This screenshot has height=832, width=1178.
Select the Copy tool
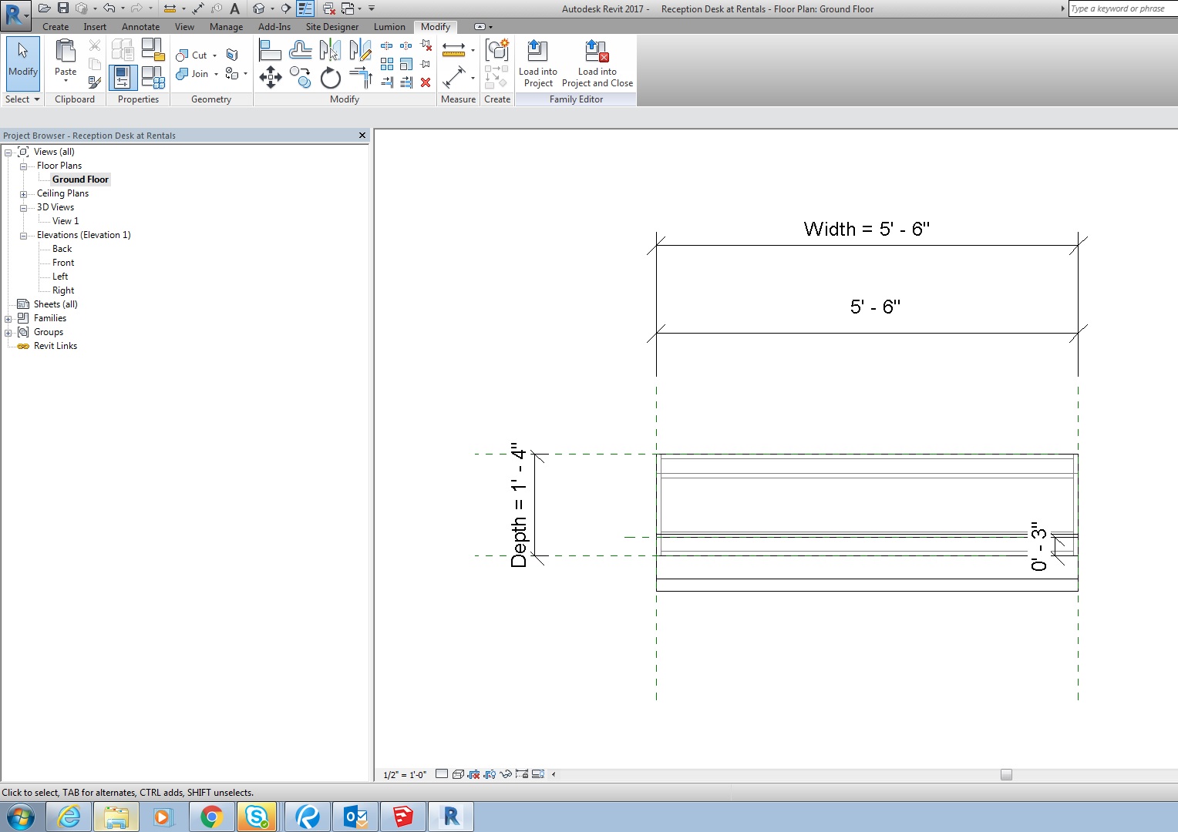300,77
